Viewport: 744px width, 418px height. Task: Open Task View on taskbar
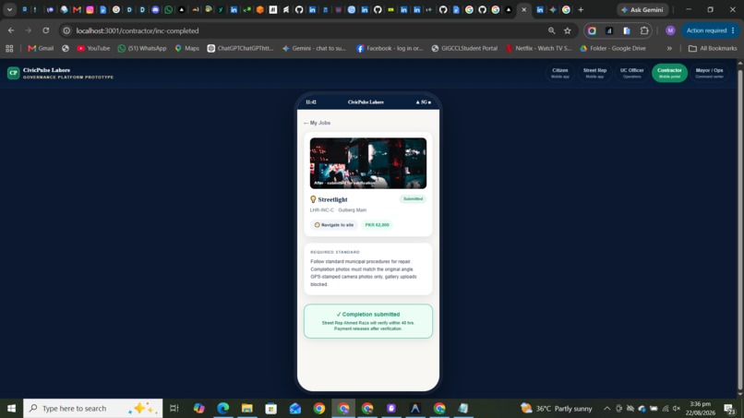pos(174,408)
